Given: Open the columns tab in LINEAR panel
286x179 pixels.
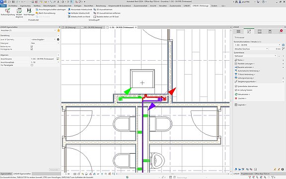Looking at the screenshot, I should (x=260, y=31).
